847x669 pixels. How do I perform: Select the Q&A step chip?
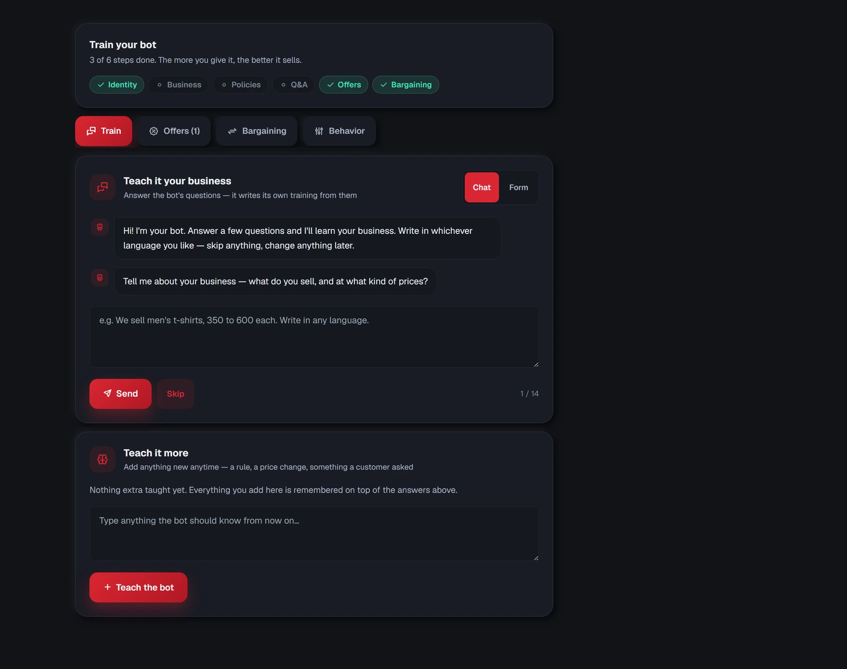click(294, 85)
